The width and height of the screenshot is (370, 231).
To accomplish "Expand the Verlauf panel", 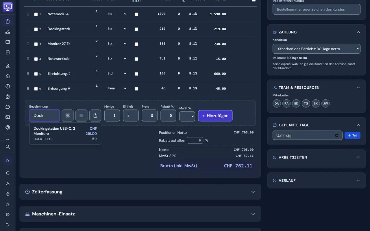I will pos(317,180).
